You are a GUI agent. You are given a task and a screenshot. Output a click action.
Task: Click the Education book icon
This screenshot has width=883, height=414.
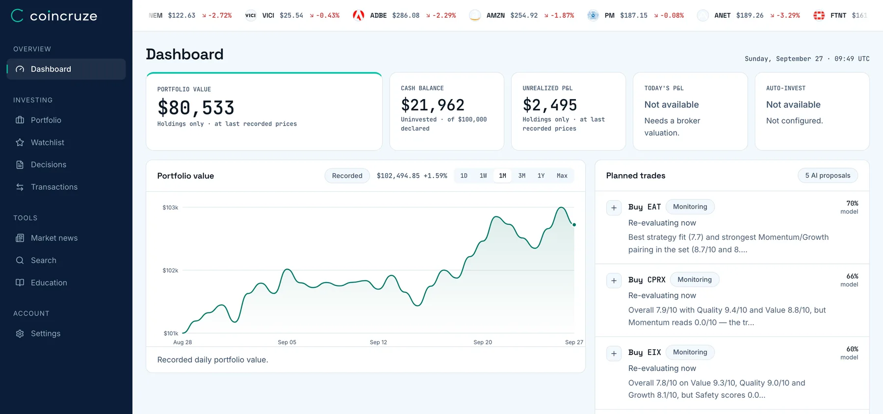point(20,283)
